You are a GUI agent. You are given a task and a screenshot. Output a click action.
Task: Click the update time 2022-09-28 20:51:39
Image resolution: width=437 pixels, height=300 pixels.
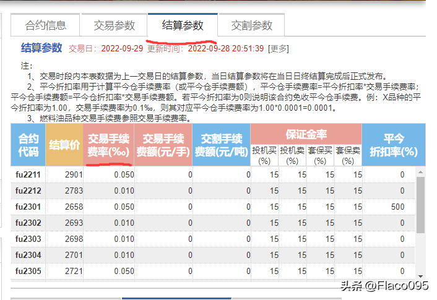[226, 48]
